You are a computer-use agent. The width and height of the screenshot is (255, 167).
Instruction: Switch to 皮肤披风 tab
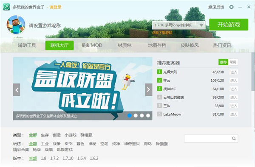(190, 45)
